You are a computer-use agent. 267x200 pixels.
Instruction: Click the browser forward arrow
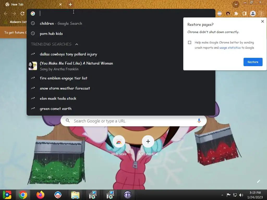tap(14, 14)
